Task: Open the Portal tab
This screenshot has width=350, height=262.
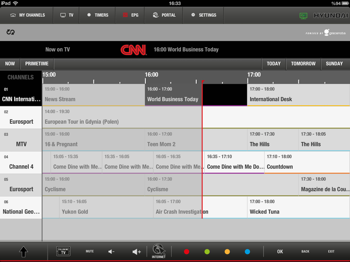Action: (163, 15)
